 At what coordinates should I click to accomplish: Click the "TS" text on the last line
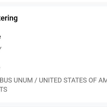click(3, 89)
